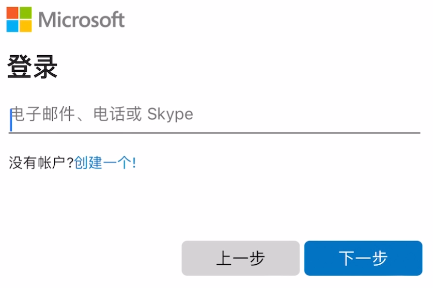This screenshot has width=433, height=288.
Task: Click the 没有帐户? text
Action: pyautogui.click(x=41, y=163)
